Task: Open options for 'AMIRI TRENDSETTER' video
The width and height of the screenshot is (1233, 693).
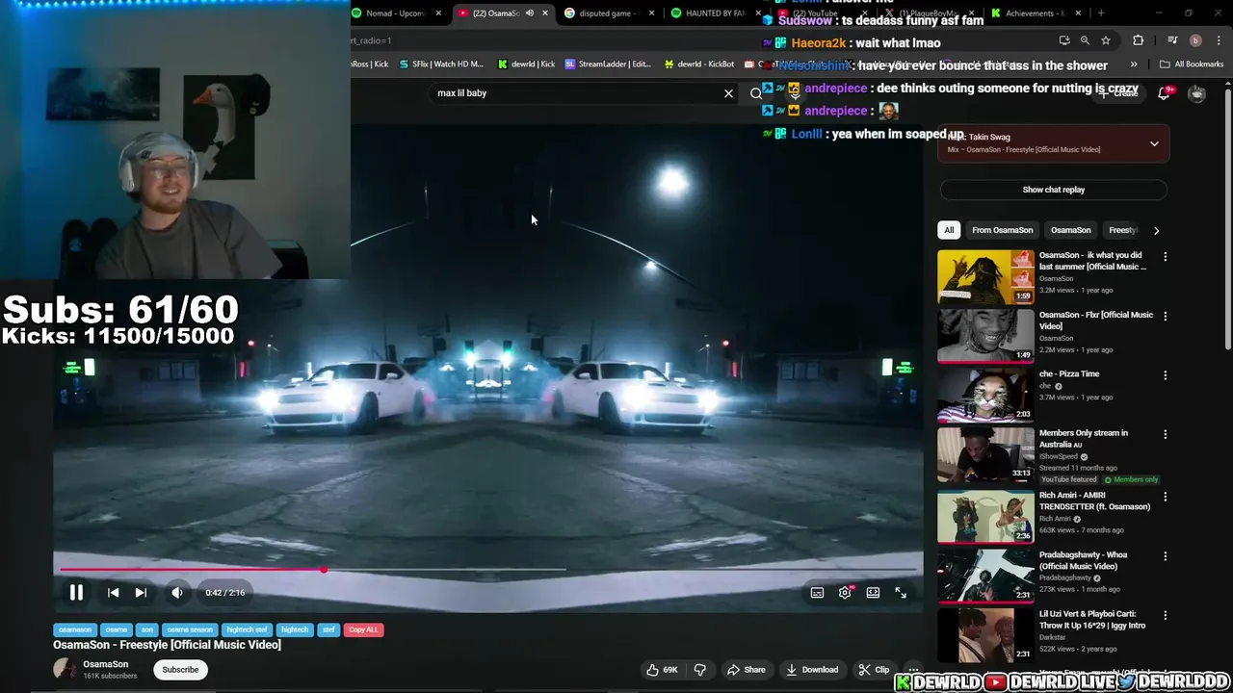Action: coord(1165,497)
